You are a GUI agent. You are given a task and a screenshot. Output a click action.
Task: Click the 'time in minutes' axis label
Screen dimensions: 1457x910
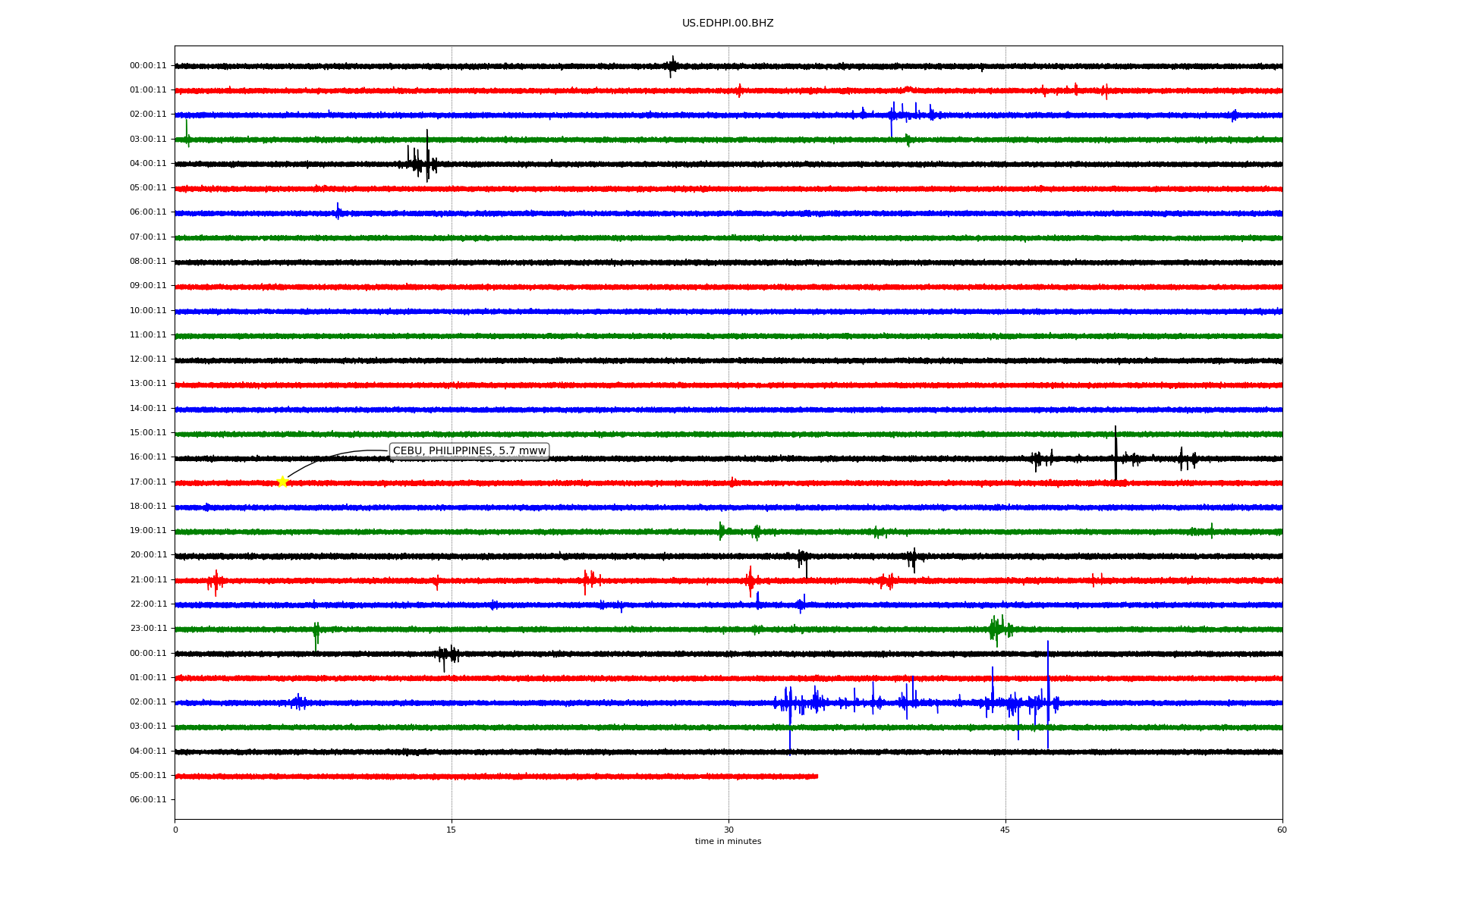[728, 842]
